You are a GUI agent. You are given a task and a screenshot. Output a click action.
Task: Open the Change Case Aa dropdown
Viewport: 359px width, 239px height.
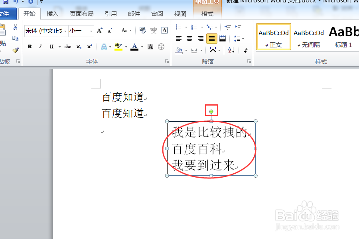(x=126, y=30)
